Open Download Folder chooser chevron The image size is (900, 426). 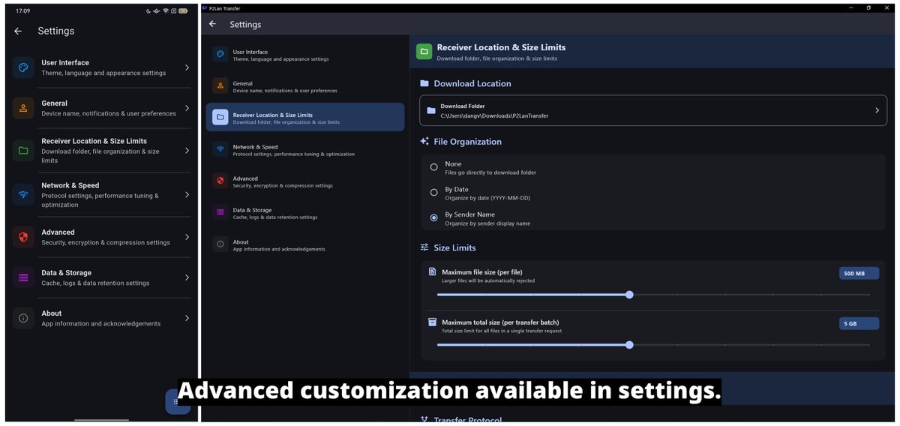coord(877,110)
